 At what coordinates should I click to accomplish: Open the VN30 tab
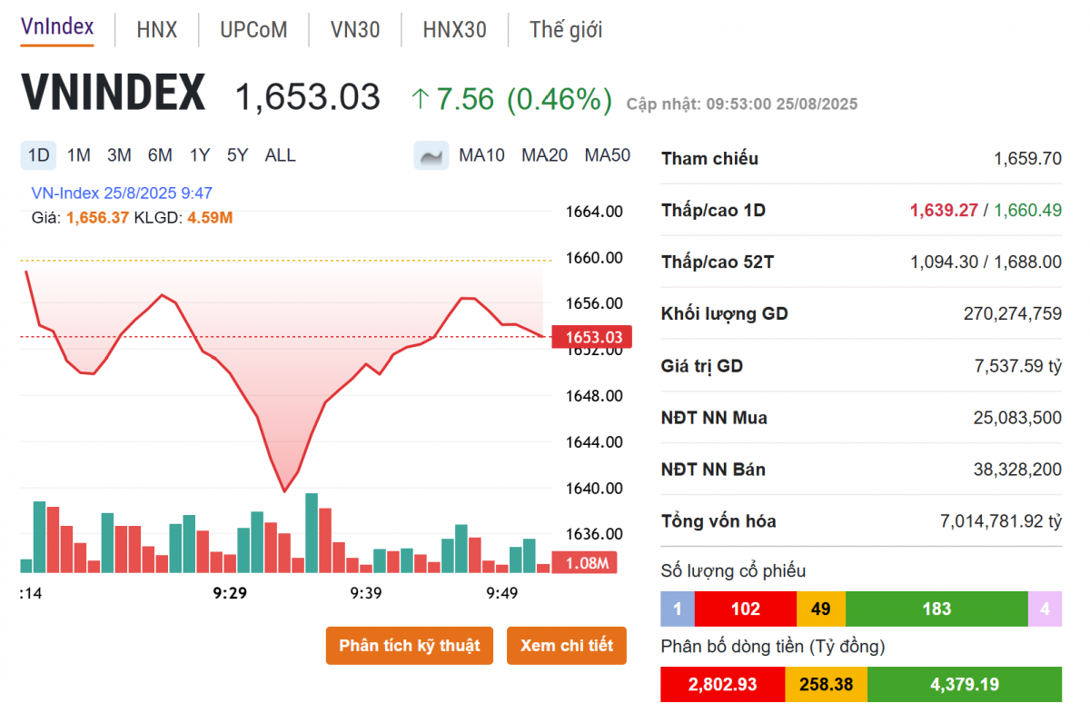pyautogui.click(x=355, y=30)
